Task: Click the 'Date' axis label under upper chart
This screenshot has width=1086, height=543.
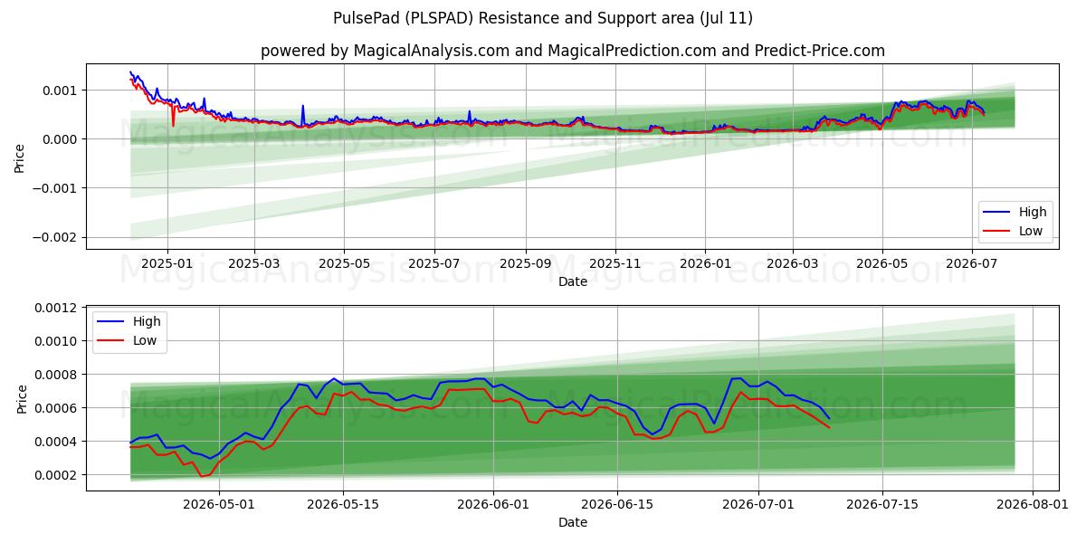Action: click(x=573, y=281)
